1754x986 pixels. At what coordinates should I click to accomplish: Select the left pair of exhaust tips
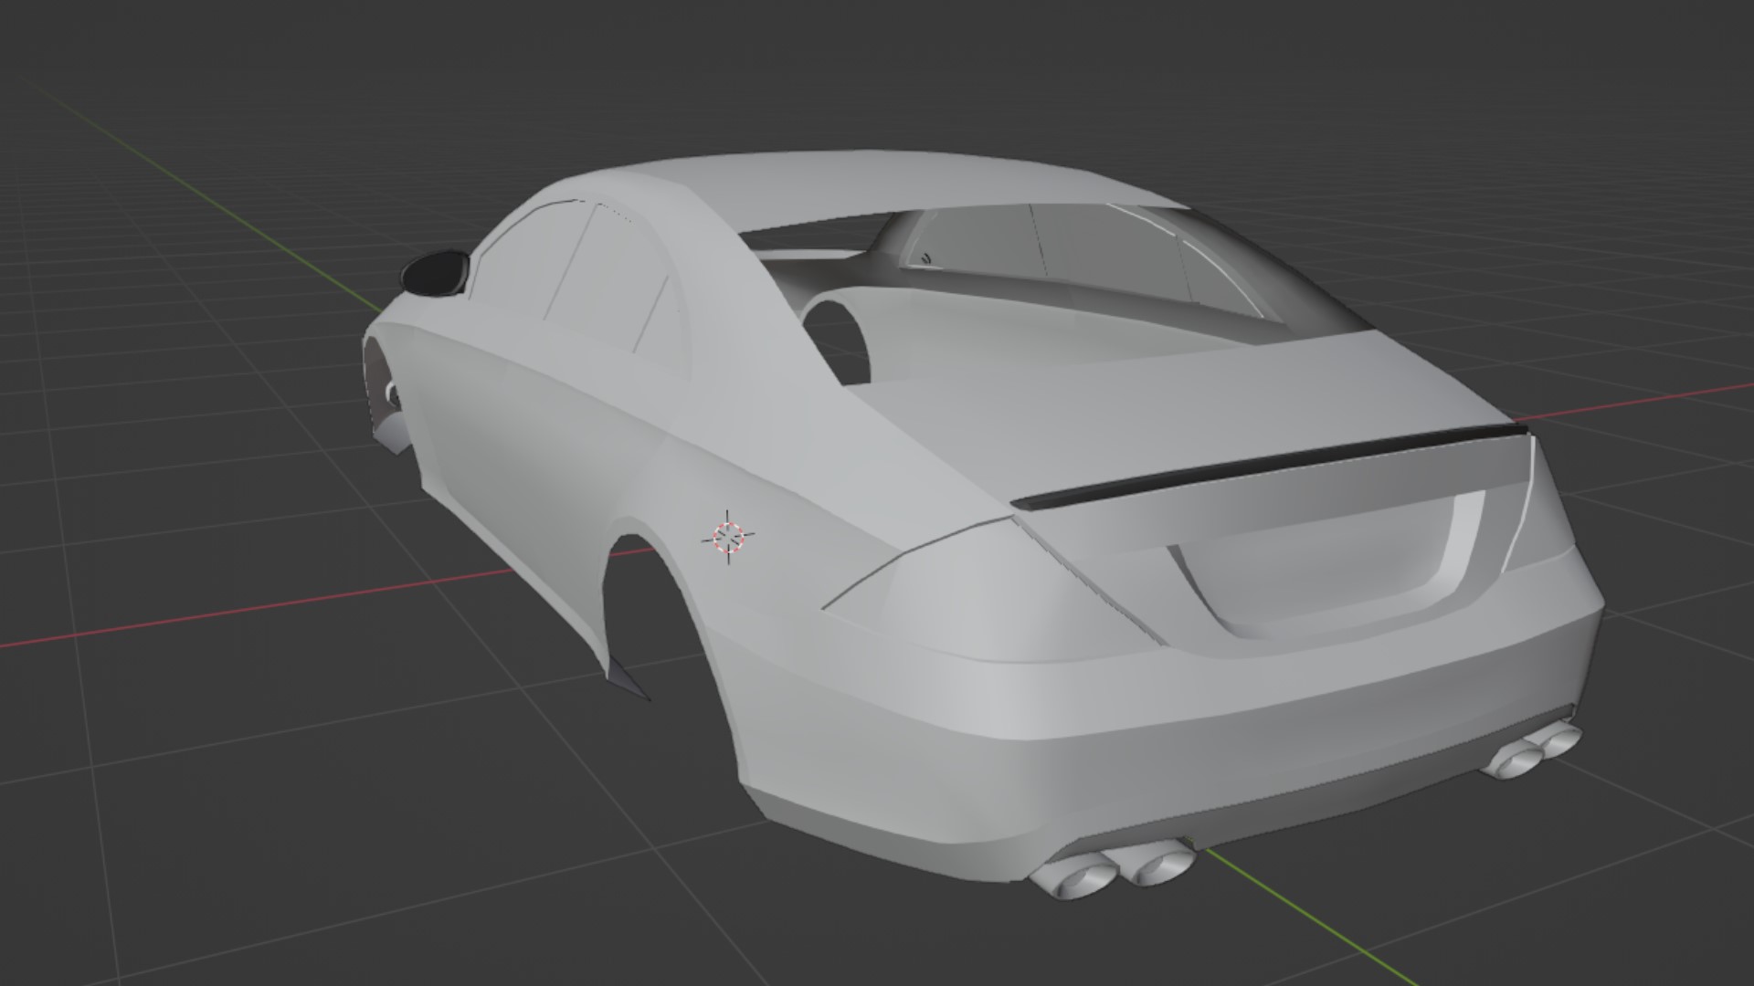[1113, 871]
